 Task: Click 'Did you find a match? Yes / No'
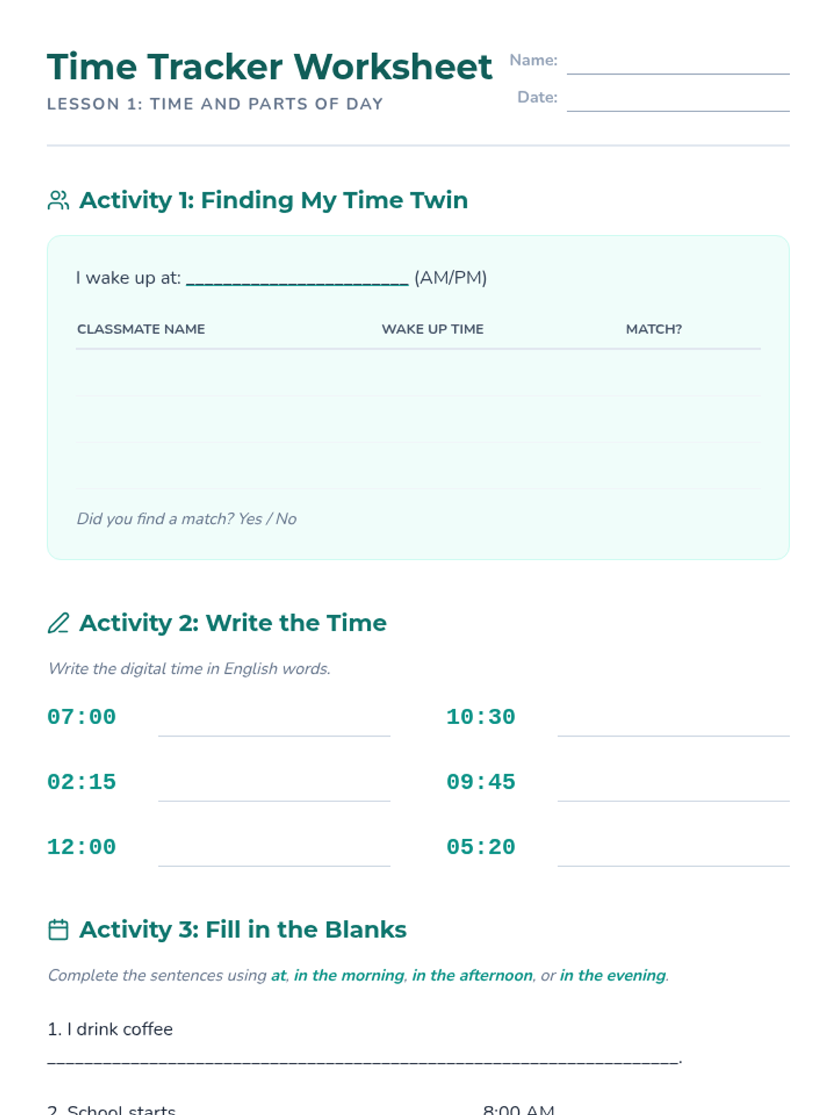pos(187,518)
